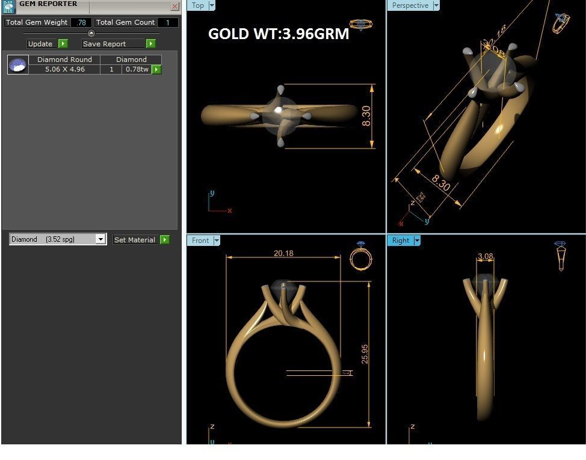This screenshot has height=460, width=586.
Task: Click the 3.08 dimension in Right view
Action: click(x=485, y=256)
